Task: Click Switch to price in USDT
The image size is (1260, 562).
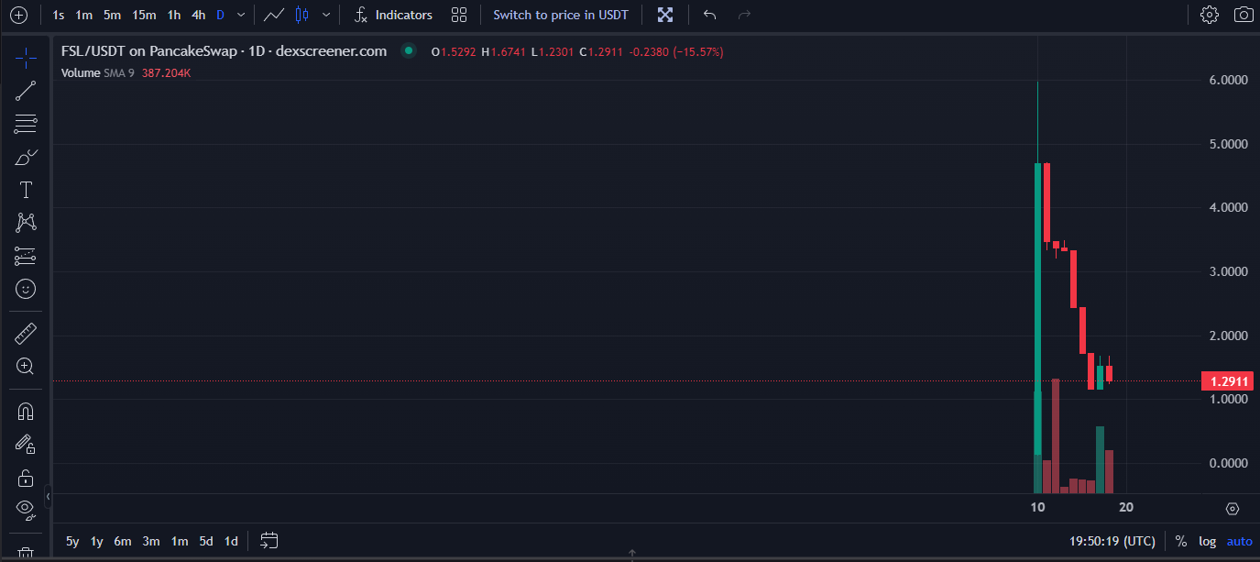Action: (x=561, y=15)
